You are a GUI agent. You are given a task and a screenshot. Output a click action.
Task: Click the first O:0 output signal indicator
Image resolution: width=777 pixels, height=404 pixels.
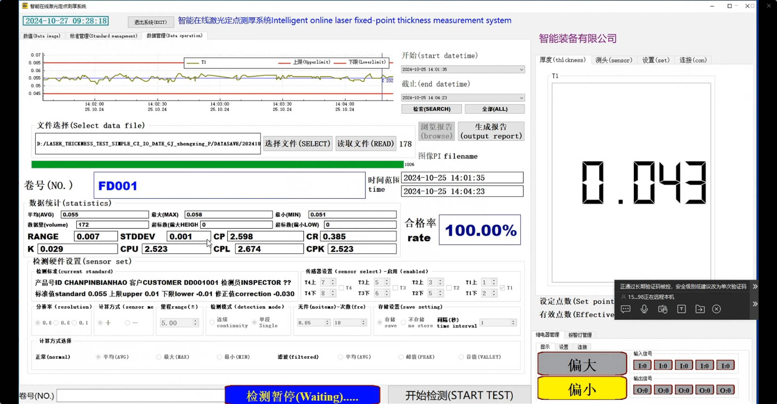tap(642, 390)
